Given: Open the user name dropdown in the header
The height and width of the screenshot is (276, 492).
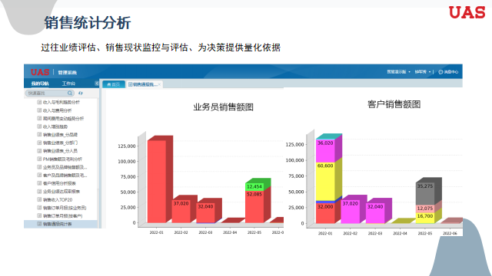Looking at the screenshot, I should pyautogui.click(x=422, y=72).
